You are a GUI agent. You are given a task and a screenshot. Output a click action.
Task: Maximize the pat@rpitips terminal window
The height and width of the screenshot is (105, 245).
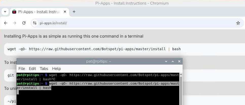pos(173,61)
